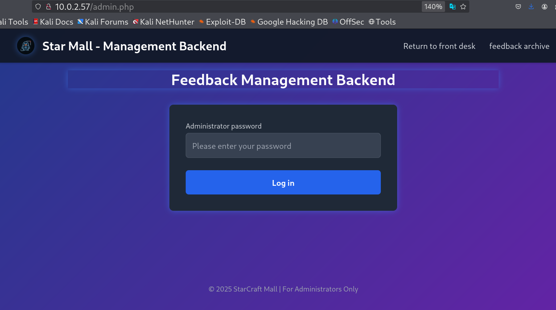Show downloads with the arrow icon

(531, 7)
